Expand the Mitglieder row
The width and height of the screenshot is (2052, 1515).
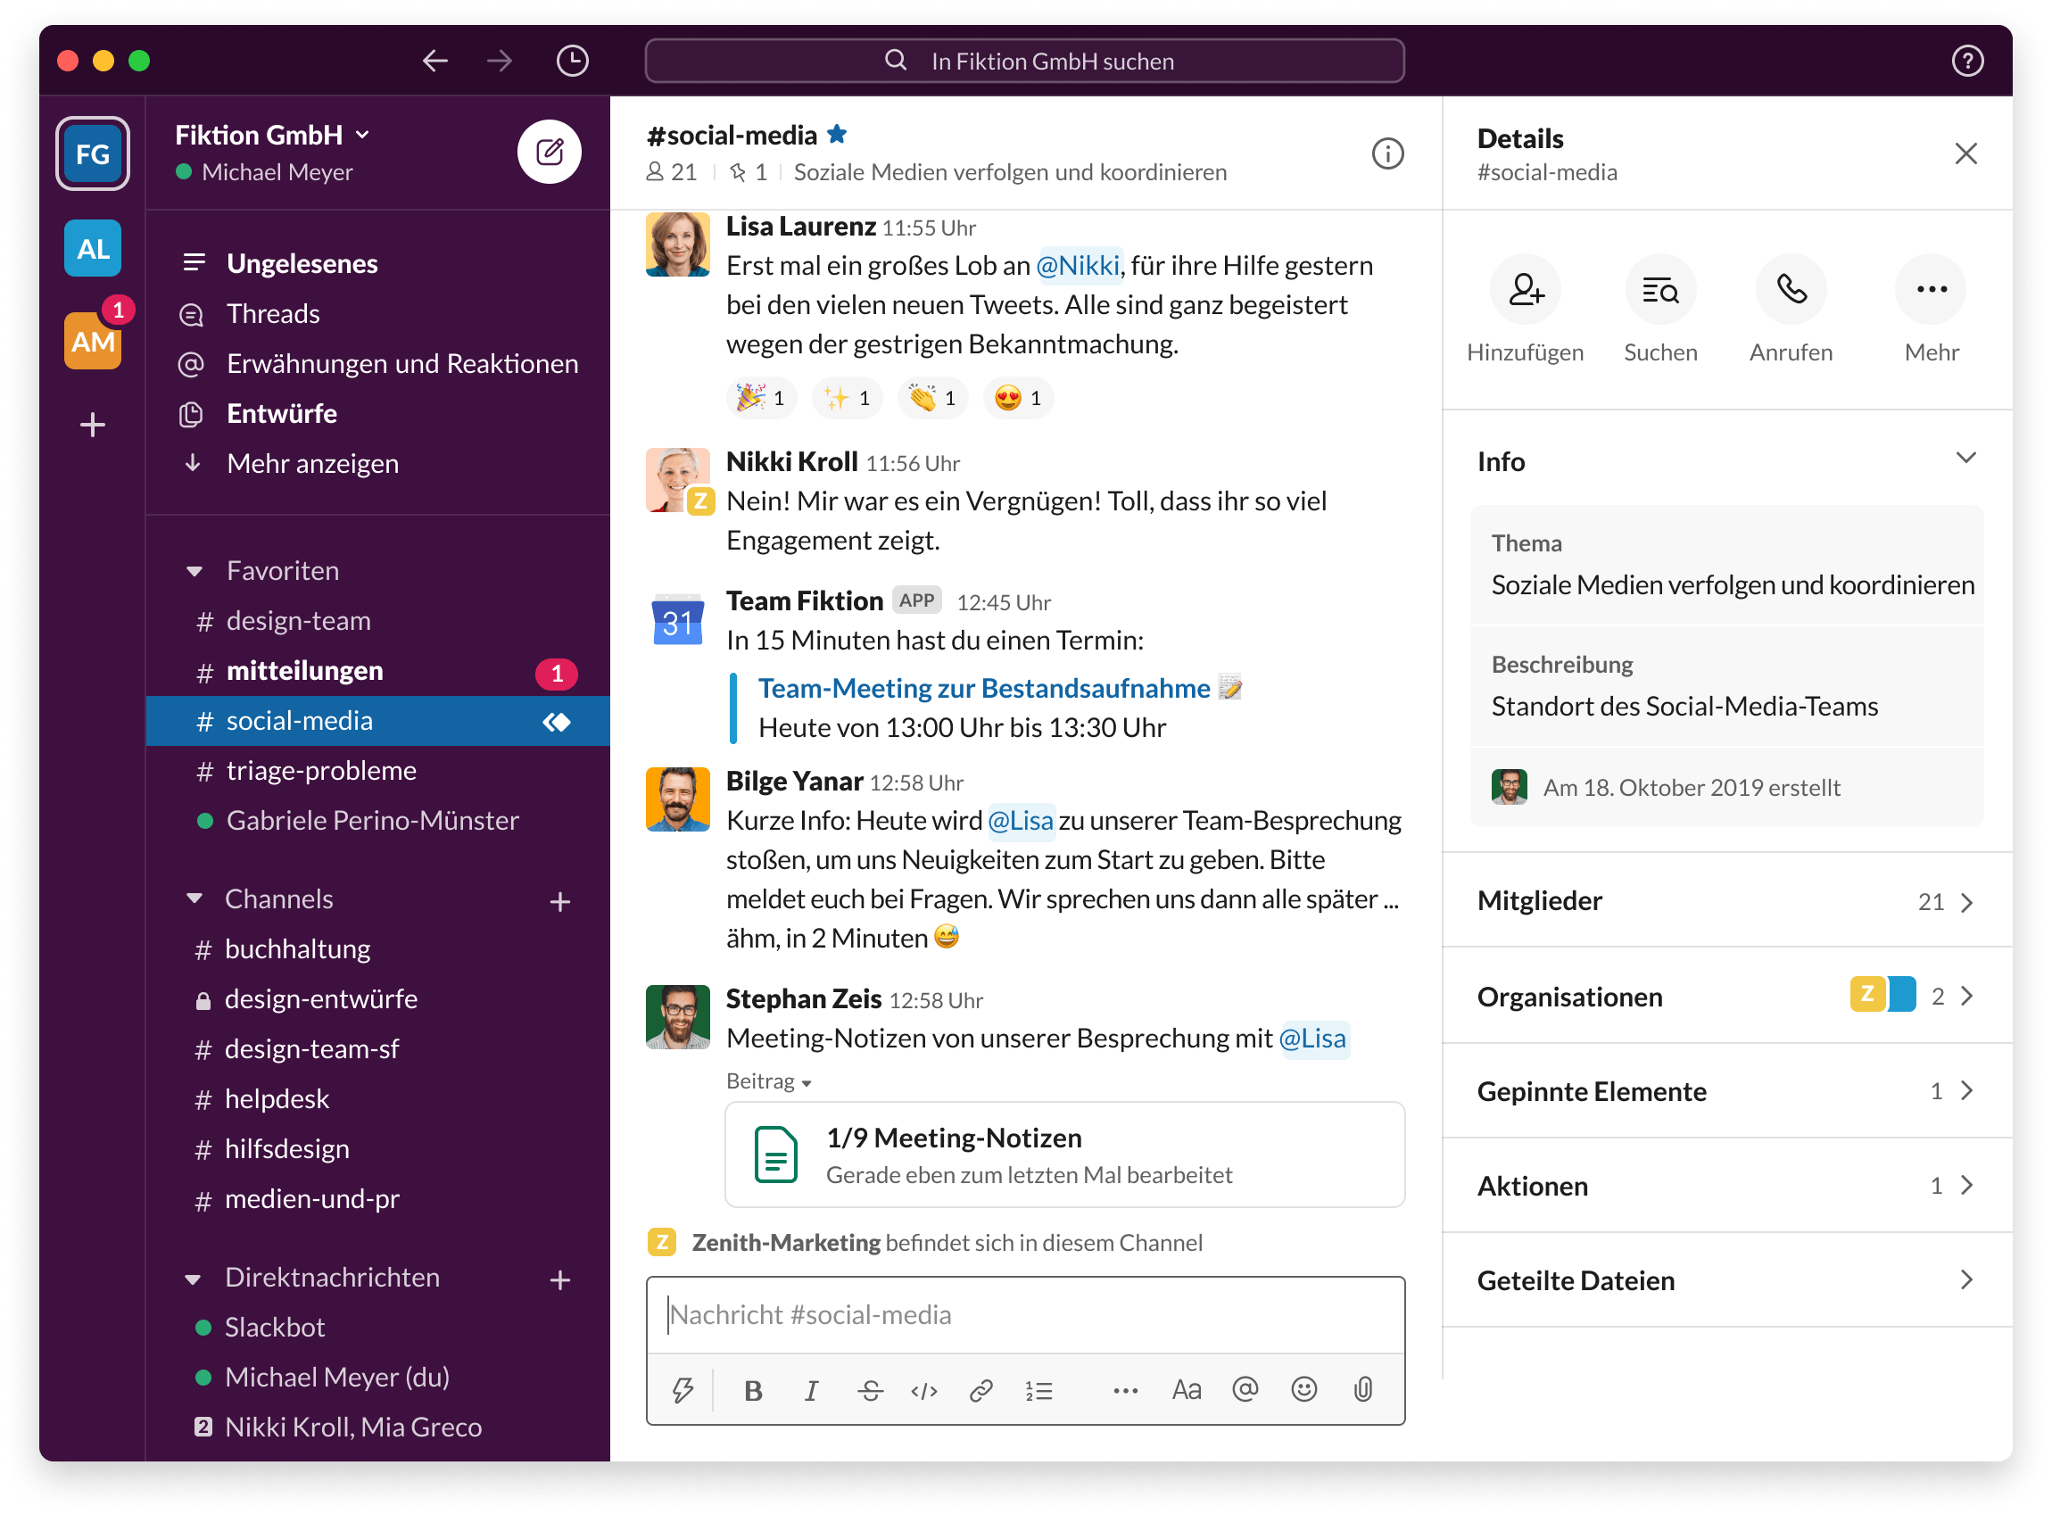[x=1726, y=901]
